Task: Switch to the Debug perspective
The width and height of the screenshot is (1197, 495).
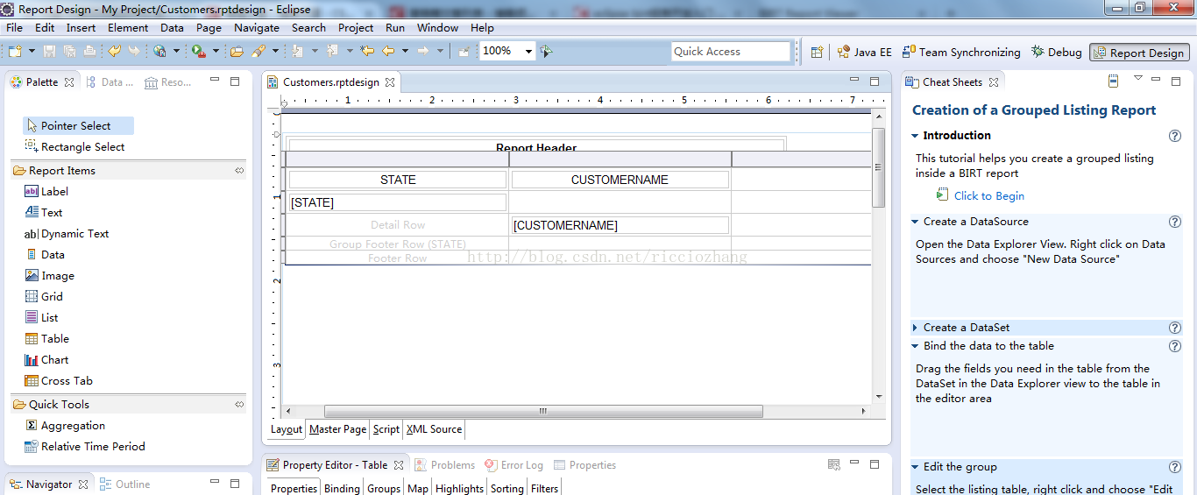Action: pyautogui.click(x=1057, y=53)
